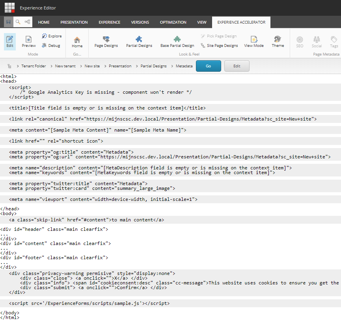
Task: Open Social page metadata
Action: tap(317, 42)
